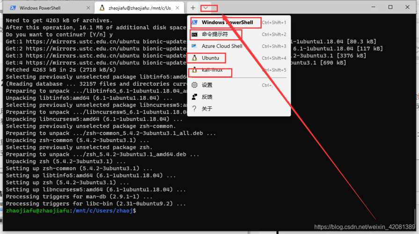Open 关于 from the dropdown menu

click(x=239, y=109)
